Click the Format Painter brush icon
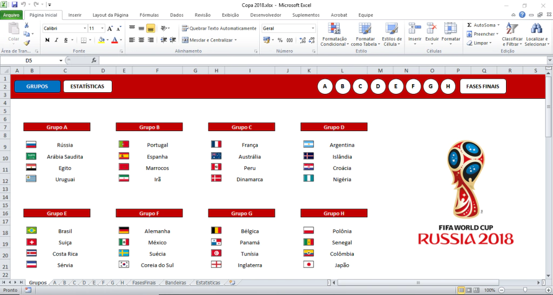This screenshot has height=295, width=553. pos(26,43)
